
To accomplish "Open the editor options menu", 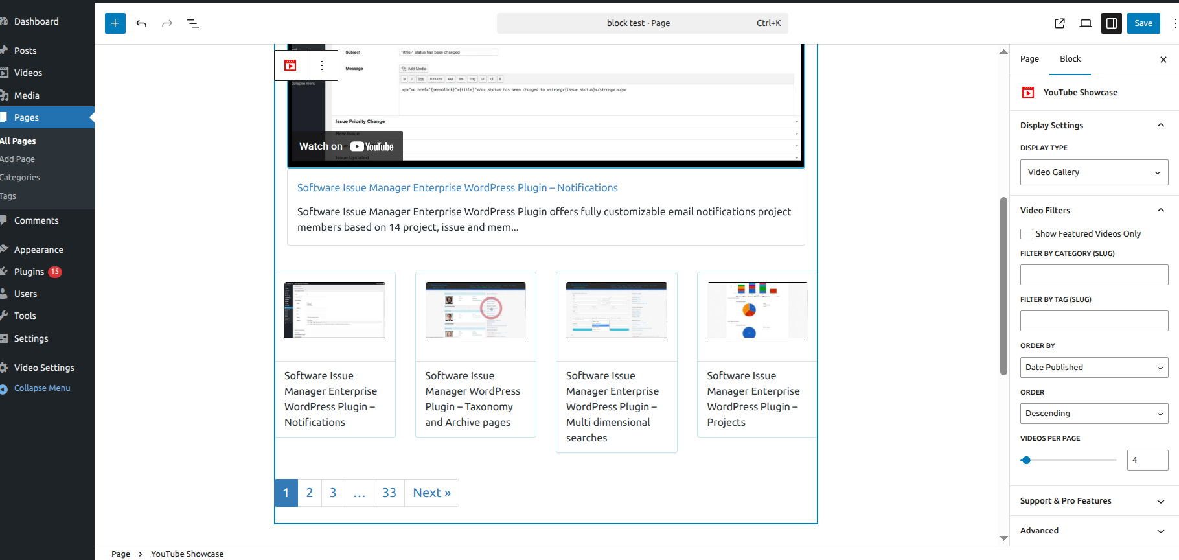I will (x=1174, y=23).
